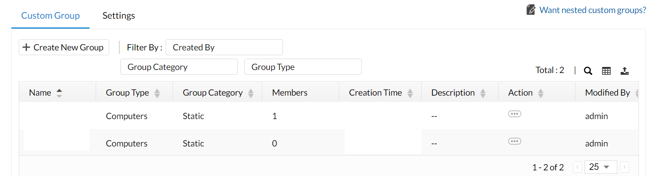Expand the 25 rows-per-page dropdown

599,167
